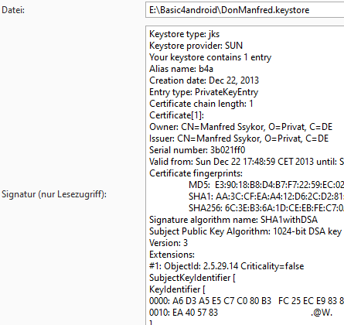Image resolution: width=344 pixels, height=325 pixels.
Task: Place cursor on Keystore type: jks line
Action: [184, 34]
